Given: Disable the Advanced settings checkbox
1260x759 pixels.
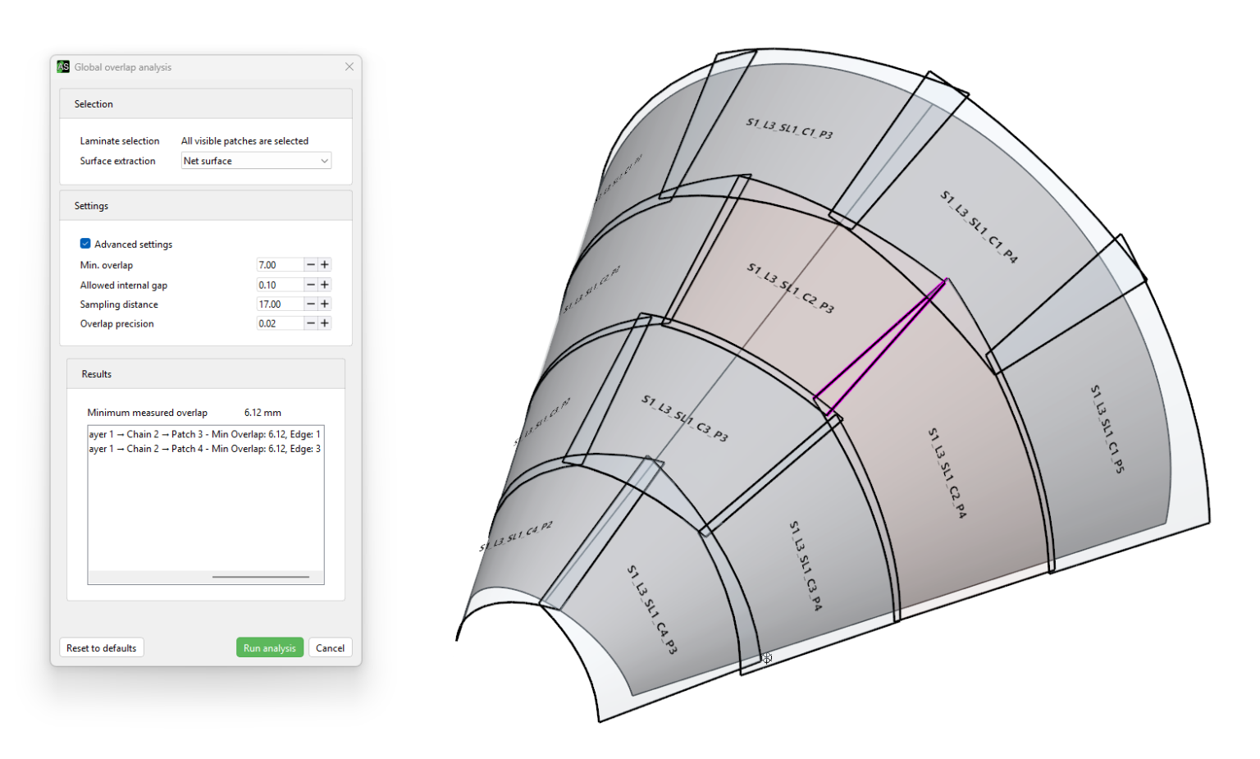Looking at the screenshot, I should (x=85, y=244).
